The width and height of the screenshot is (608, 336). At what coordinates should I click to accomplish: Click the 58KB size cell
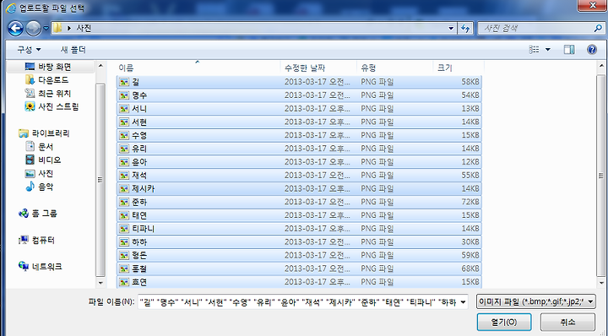(x=470, y=82)
